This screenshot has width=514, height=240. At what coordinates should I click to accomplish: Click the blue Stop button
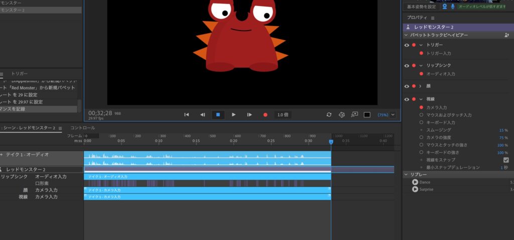(218, 115)
